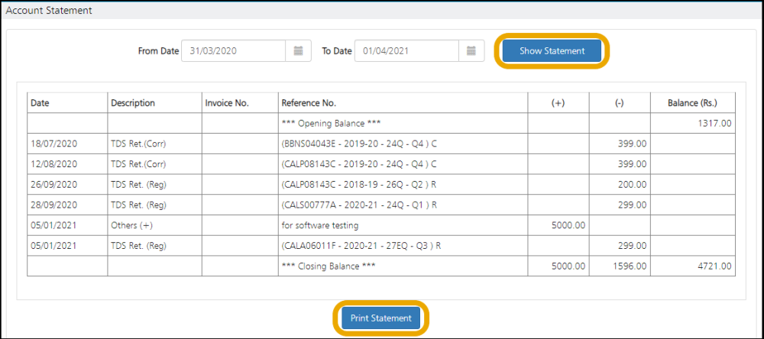Click reference CALP08143C - 2019-20 - 24Q - Q4
764x339 pixels.
[x=359, y=164]
